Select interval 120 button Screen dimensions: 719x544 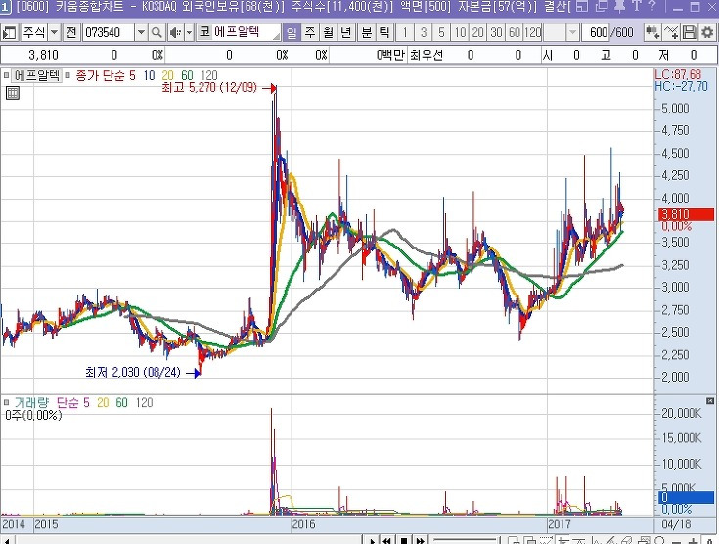[x=533, y=32]
